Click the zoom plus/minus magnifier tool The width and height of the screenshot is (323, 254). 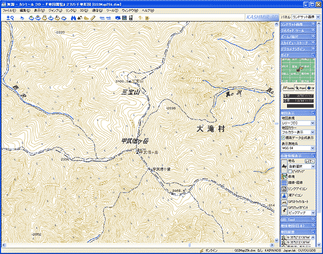[x=10, y=18]
